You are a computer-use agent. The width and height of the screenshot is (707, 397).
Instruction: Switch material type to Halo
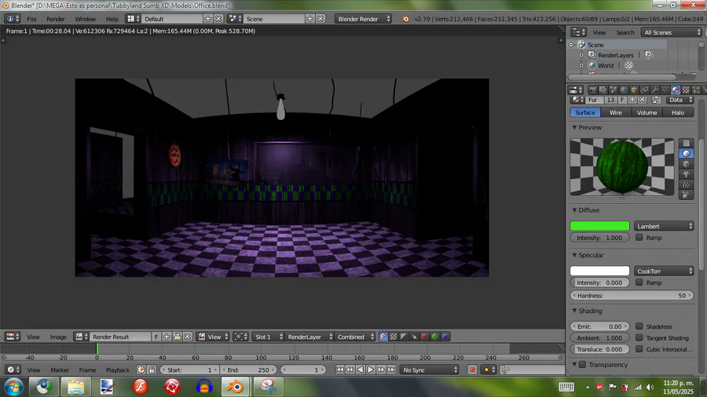(x=678, y=112)
